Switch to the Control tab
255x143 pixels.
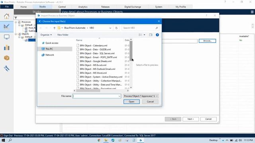[x=62, y=7]
